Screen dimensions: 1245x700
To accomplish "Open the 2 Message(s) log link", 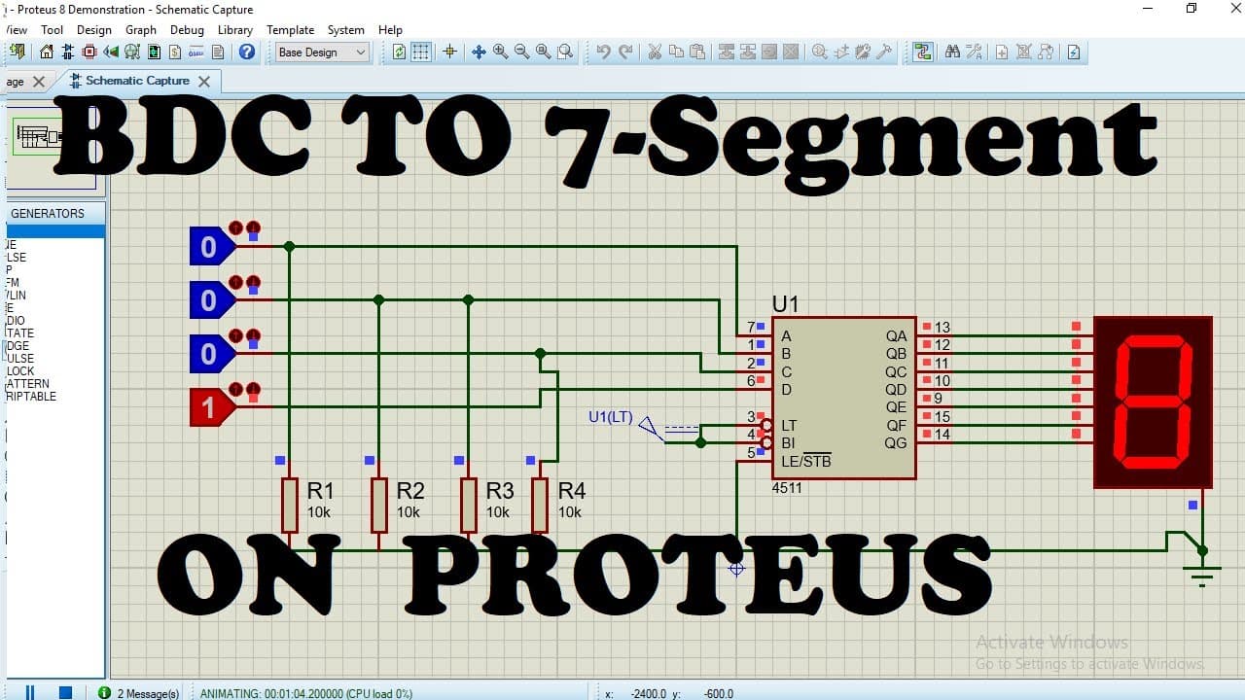I will 148,693.
